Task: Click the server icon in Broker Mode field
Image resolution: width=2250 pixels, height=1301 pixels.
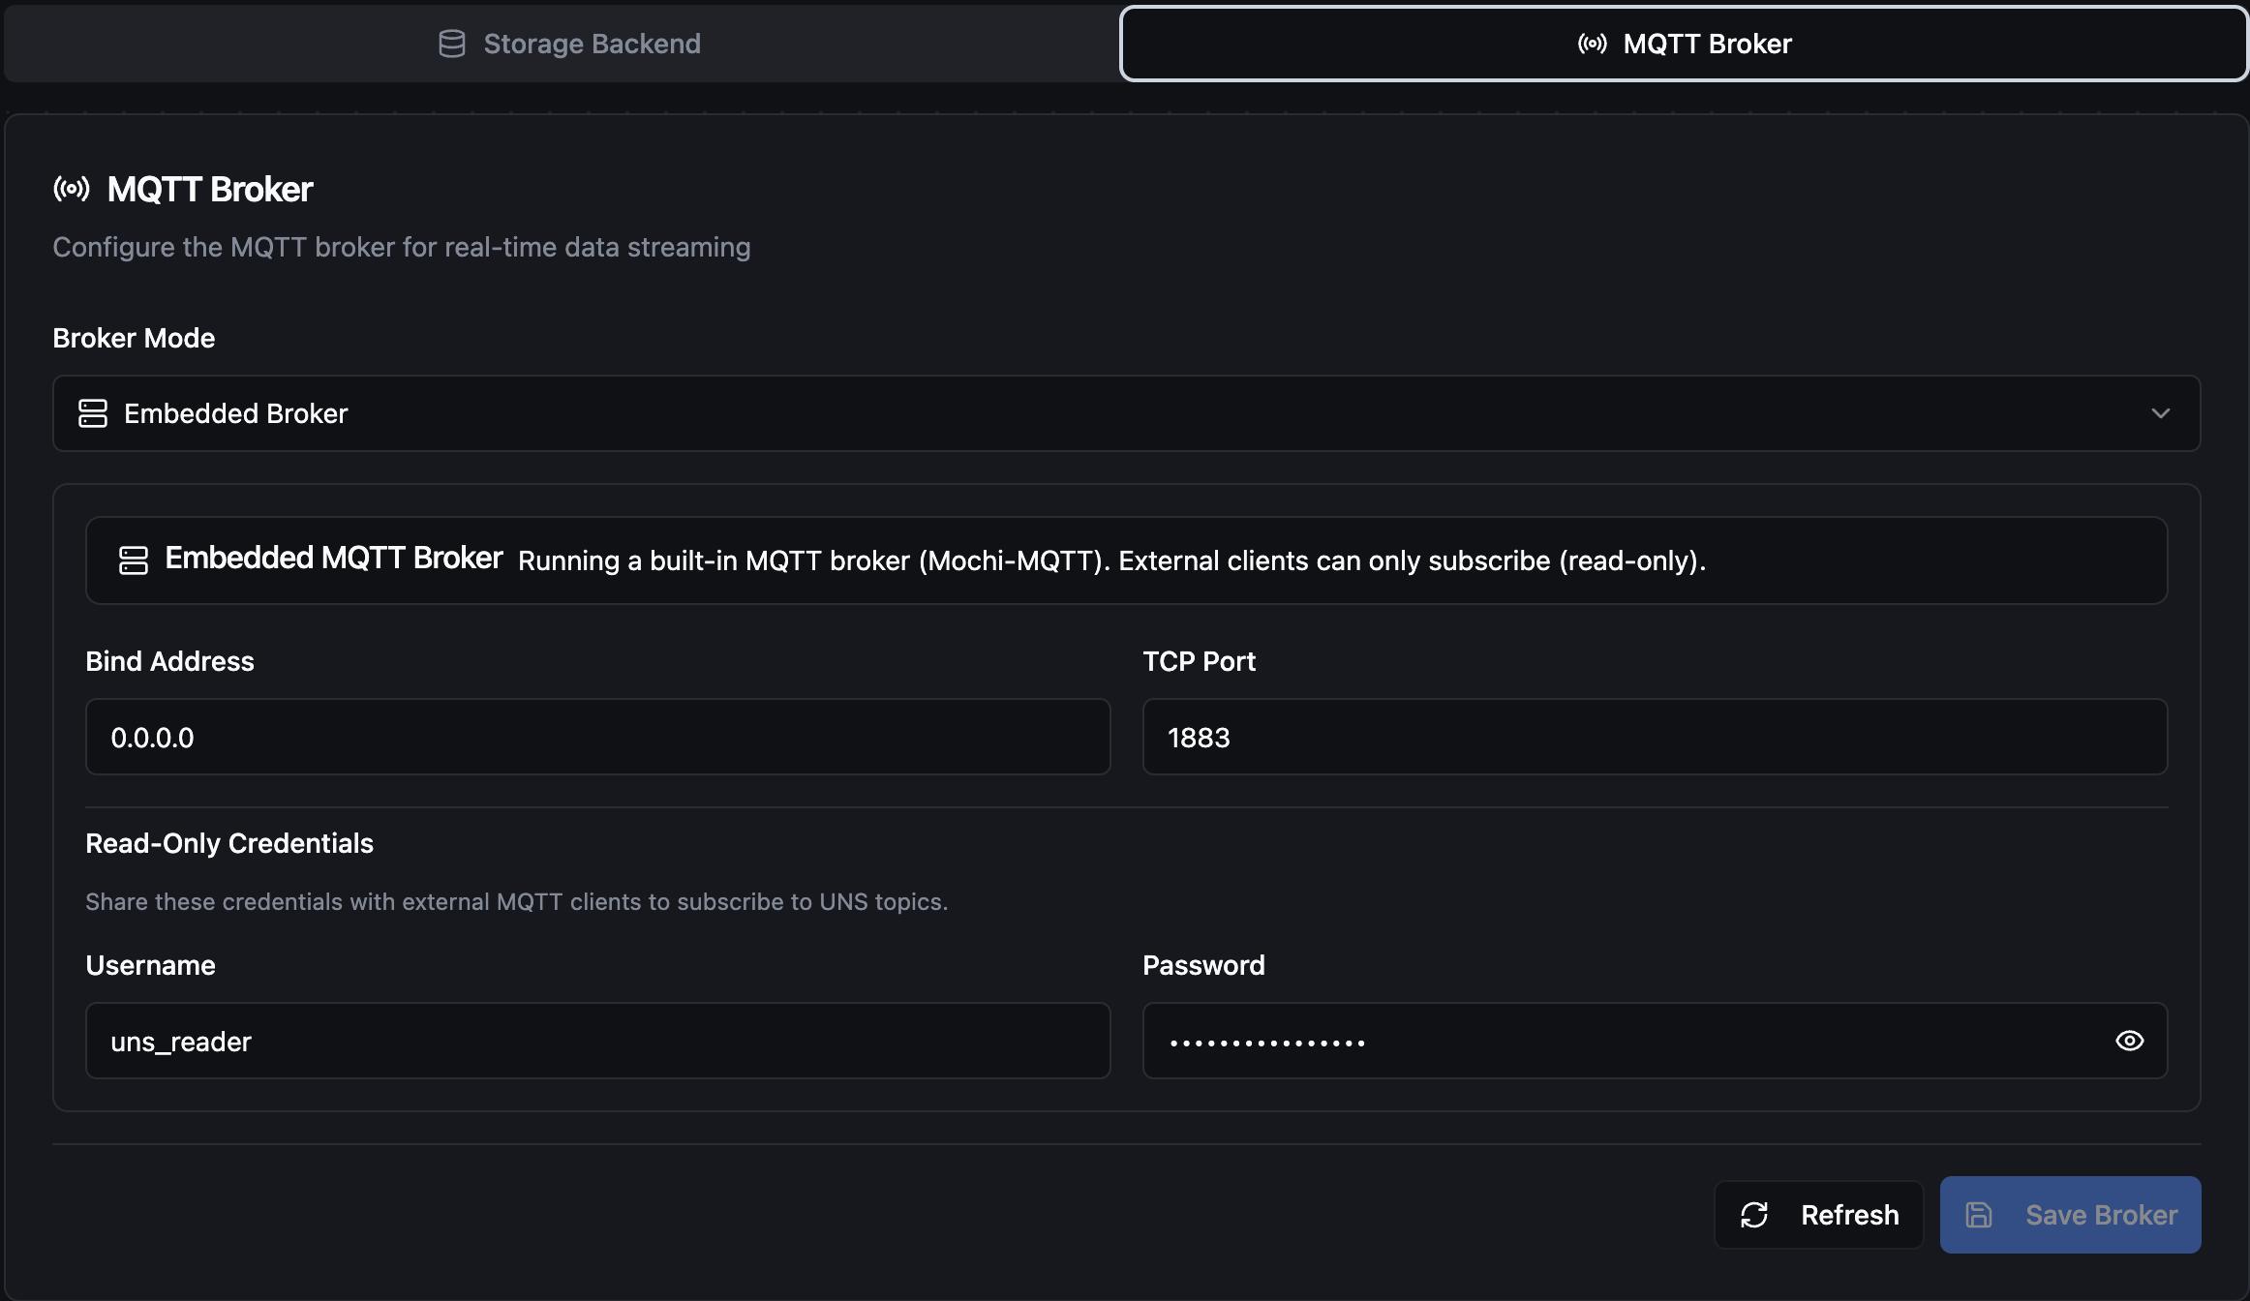Action: tap(93, 413)
